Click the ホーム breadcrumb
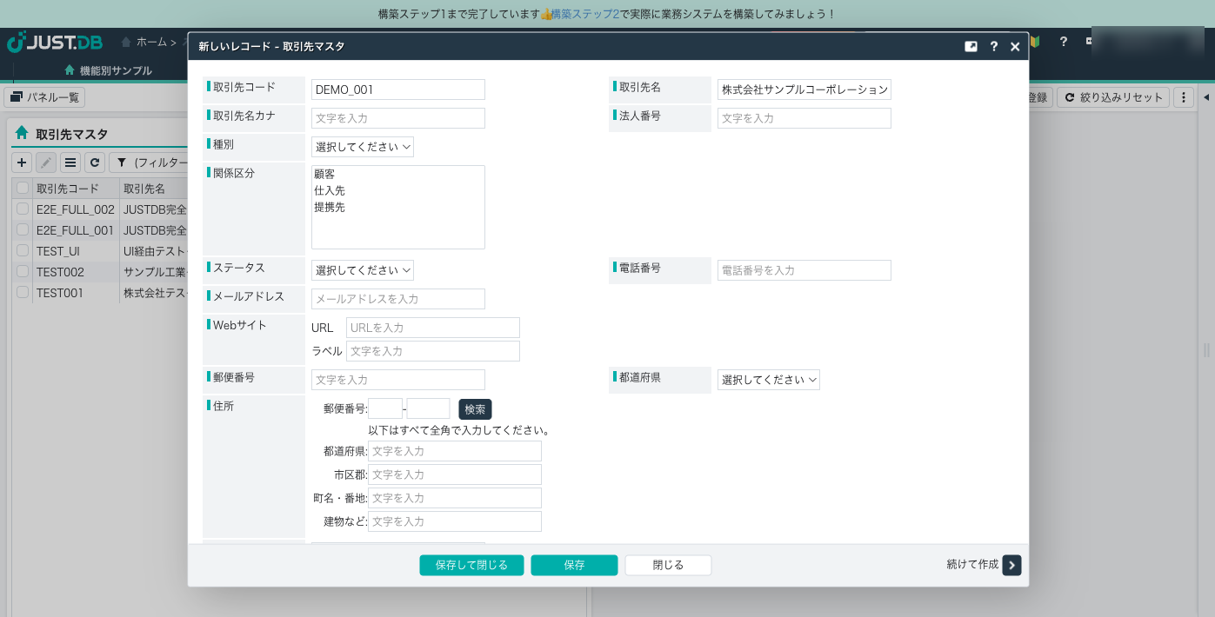 pos(151,42)
